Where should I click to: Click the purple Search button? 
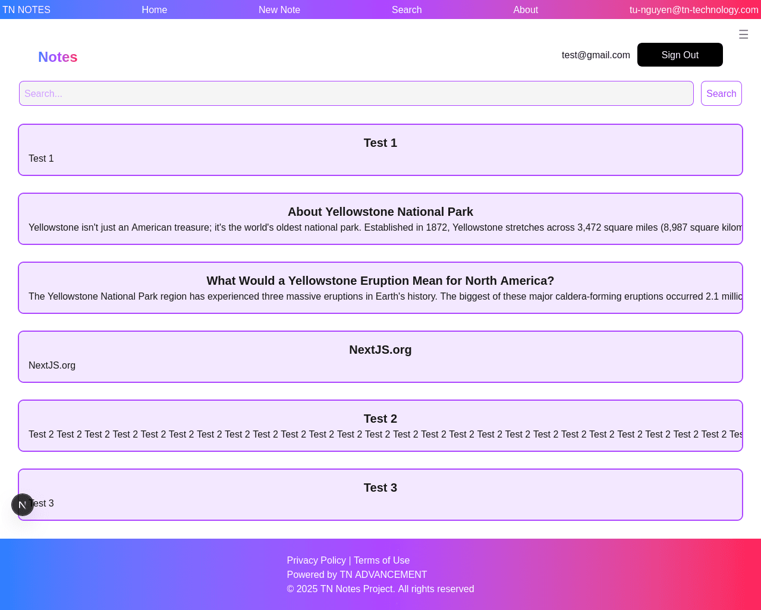721,94
